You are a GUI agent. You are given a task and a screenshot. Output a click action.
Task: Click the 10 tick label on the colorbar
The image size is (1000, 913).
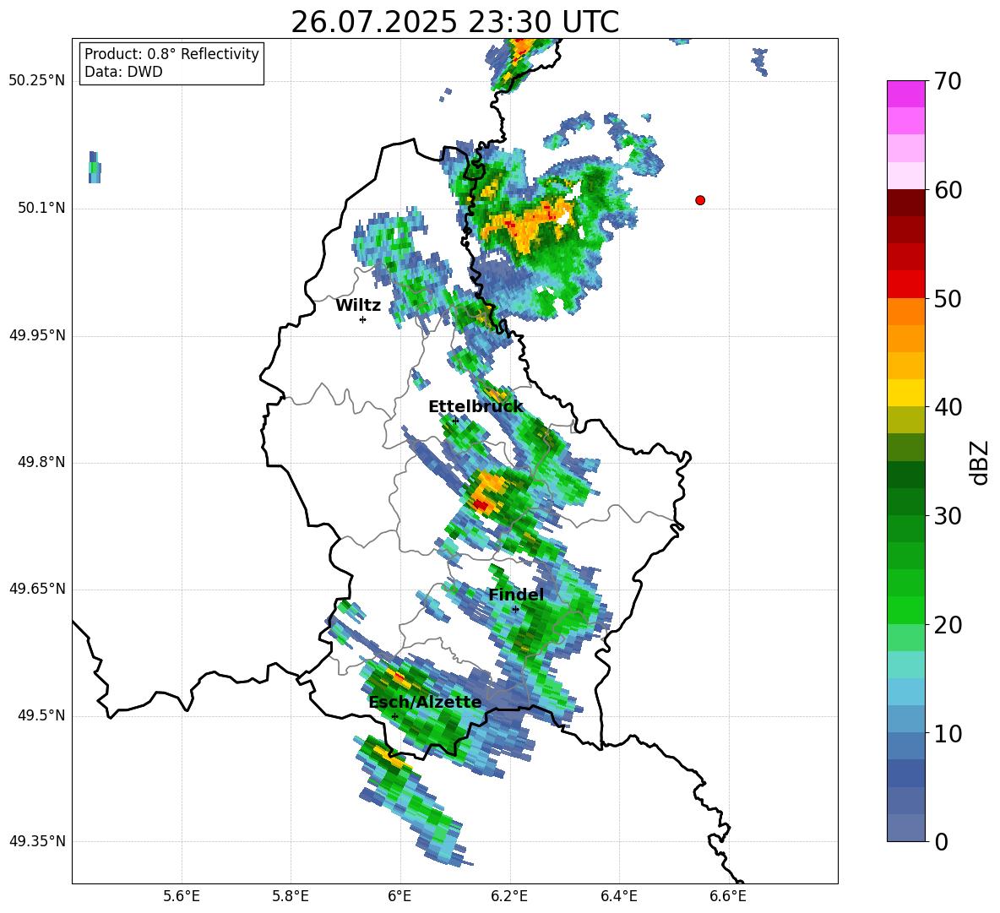coord(947,734)
